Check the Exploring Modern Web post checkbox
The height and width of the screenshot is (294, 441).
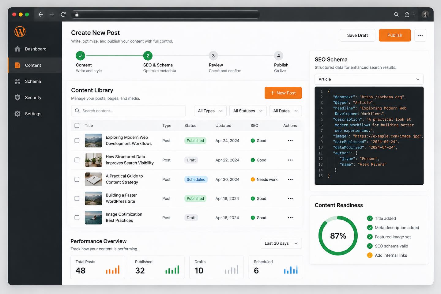click(77, 141)
